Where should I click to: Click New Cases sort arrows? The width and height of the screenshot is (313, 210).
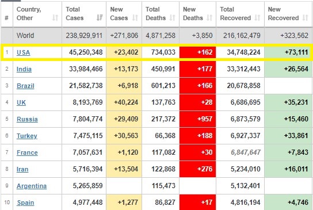pyautogui.click(x=135, y=18)
